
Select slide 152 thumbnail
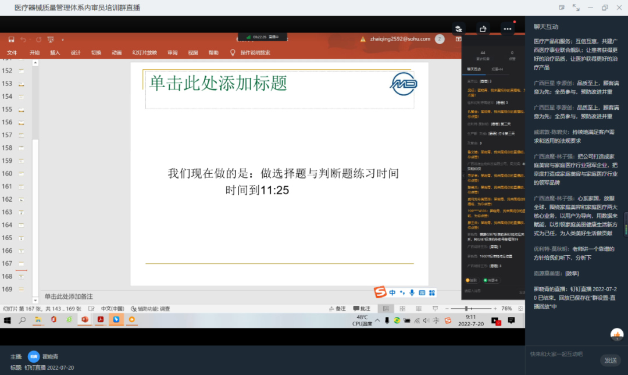click(22, 71)
